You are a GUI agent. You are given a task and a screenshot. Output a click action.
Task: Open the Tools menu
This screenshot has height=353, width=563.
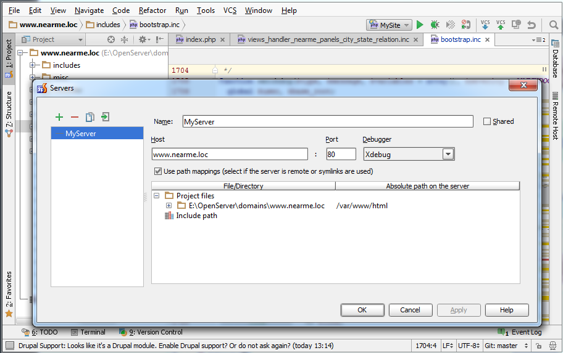[206, 10]
